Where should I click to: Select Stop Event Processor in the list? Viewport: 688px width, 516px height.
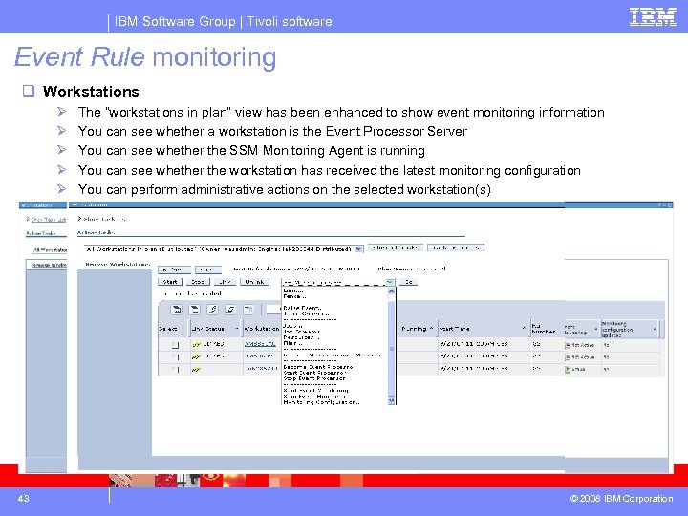click(x=314, y=378)
